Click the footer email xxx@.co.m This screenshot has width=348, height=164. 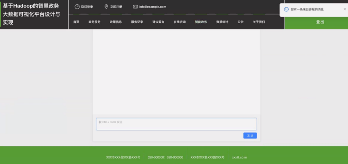pyautogui.click(x=239, y=157)
